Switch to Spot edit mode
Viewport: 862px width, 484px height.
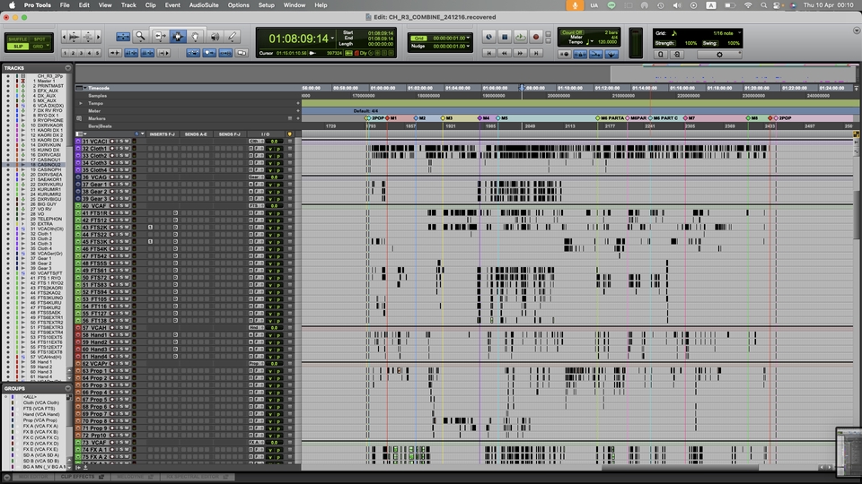coord(40,39)
